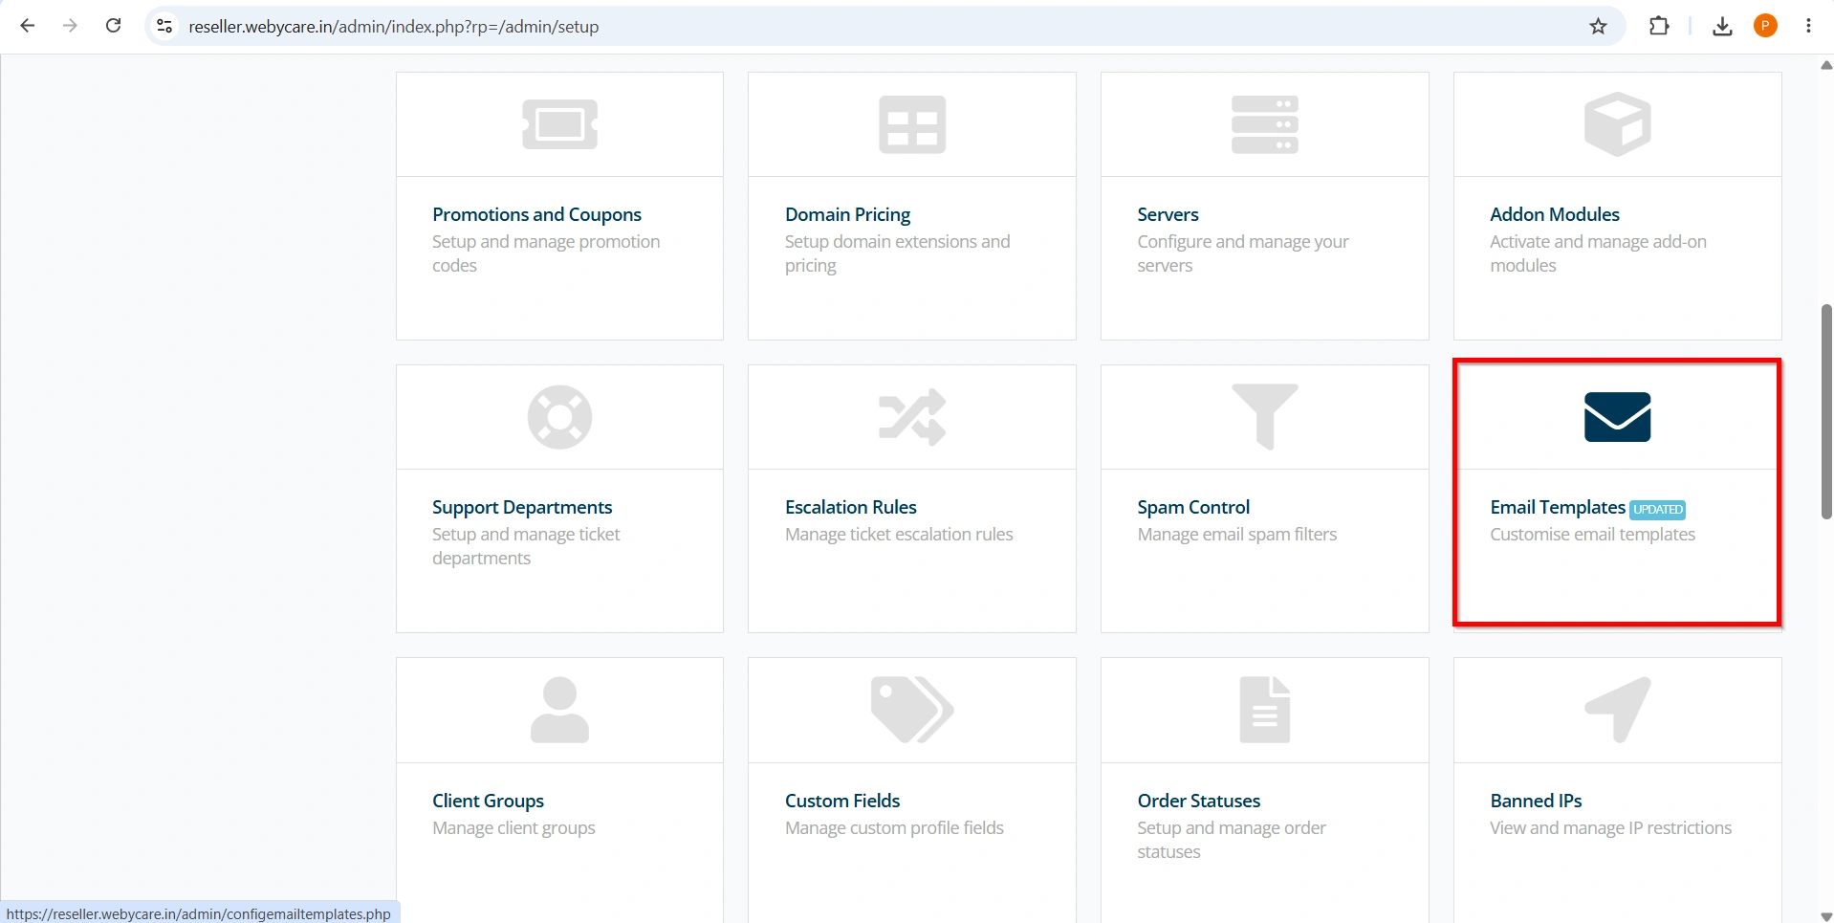This screenshot has height=923, width=1834.
Task: Open the browser downloads icon
Action: 1722,26
